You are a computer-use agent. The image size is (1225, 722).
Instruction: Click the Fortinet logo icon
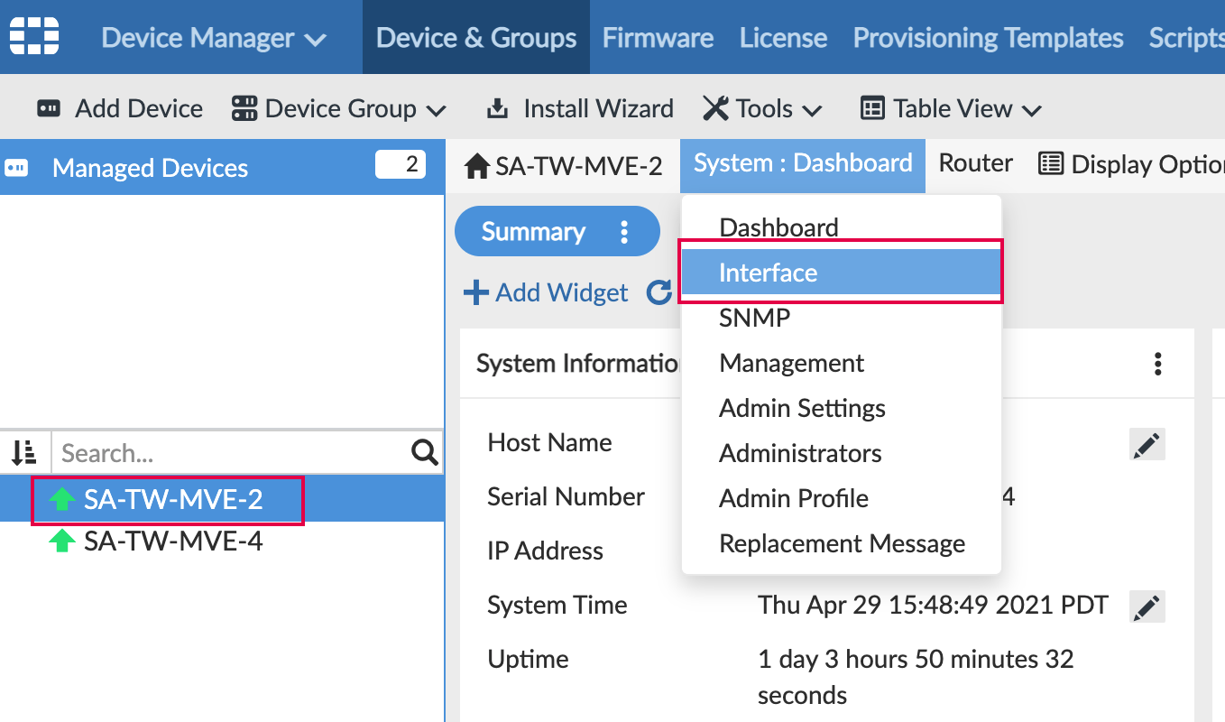tap(33, 36)
